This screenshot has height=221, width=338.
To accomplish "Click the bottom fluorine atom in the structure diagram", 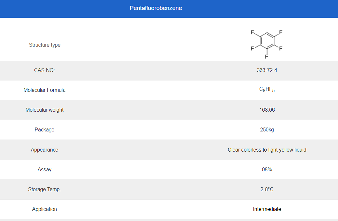I will tap(266, 57).
